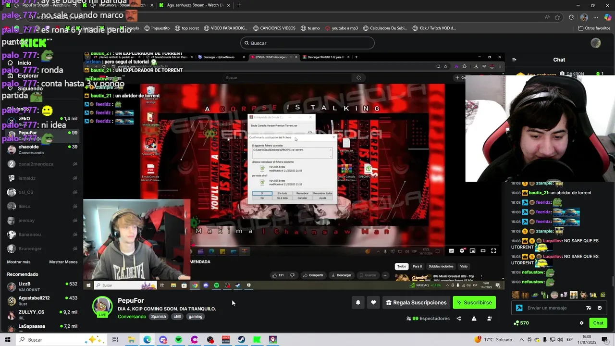
Task: Open the Conversando category link
Action: tap(132, 317)
